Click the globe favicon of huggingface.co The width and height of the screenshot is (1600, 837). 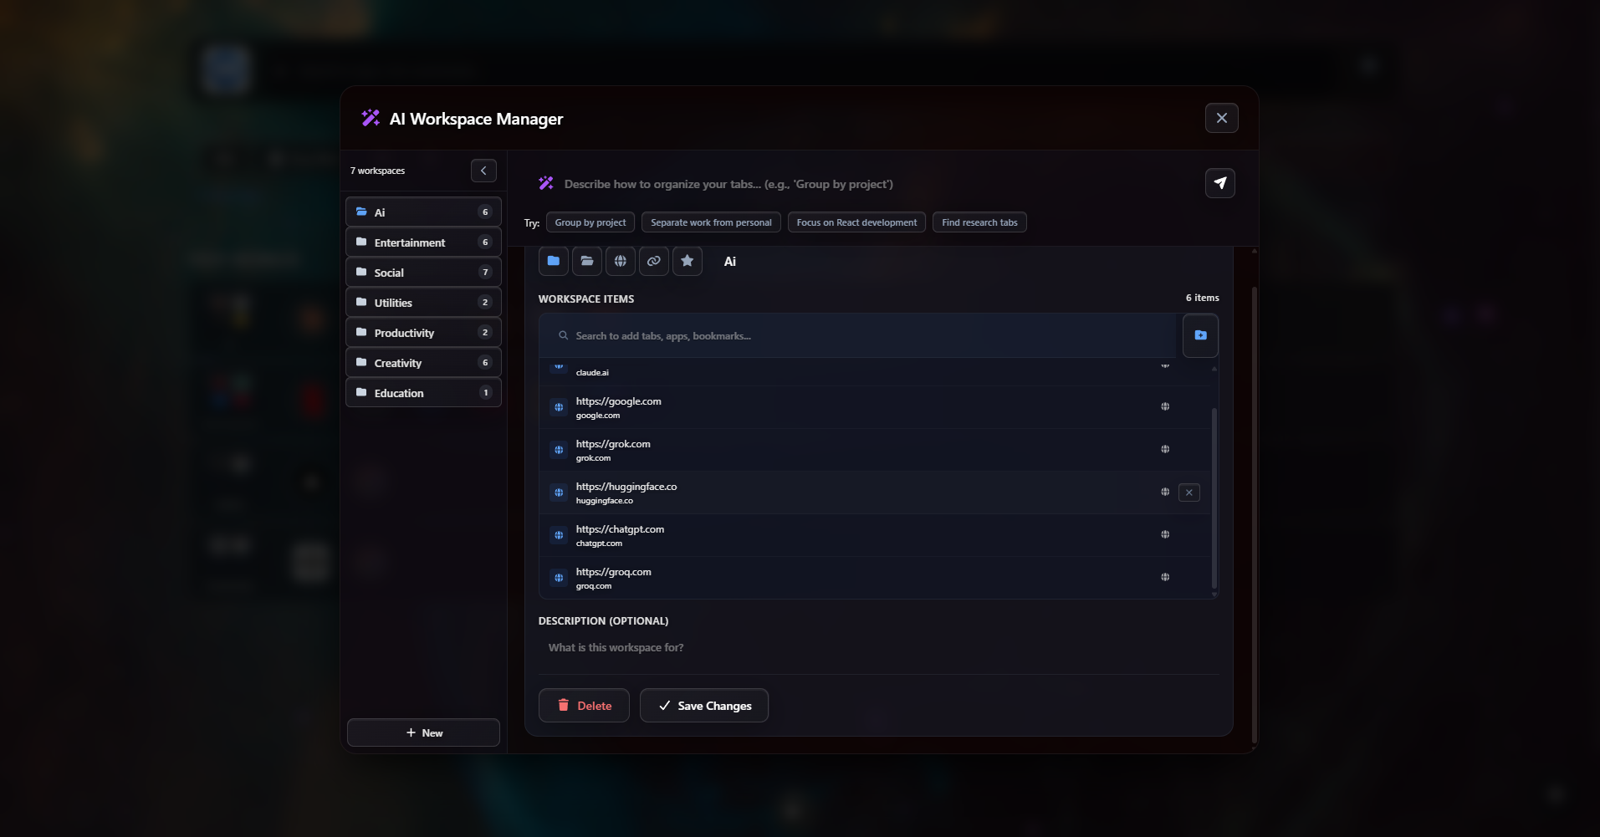coord(559,493)
